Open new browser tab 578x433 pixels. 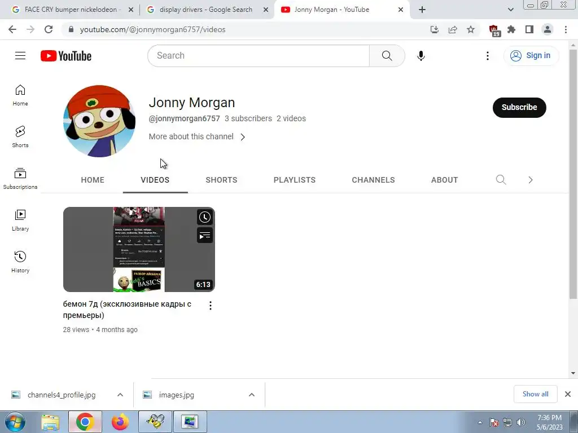422,10
